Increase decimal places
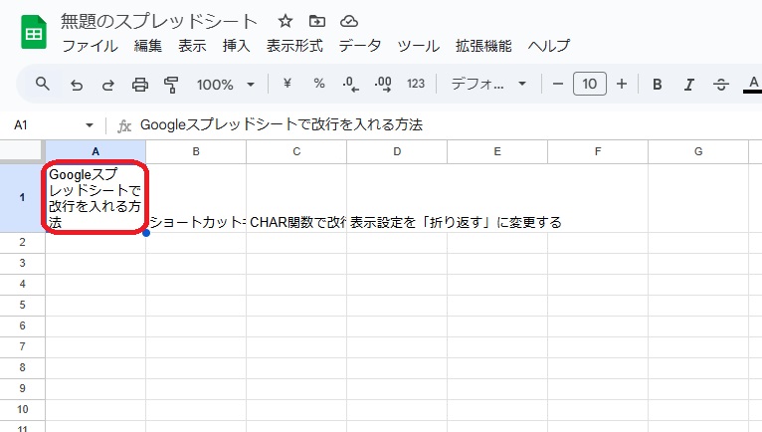This screenshot has width=762, height=432. (x=383, y=85)
